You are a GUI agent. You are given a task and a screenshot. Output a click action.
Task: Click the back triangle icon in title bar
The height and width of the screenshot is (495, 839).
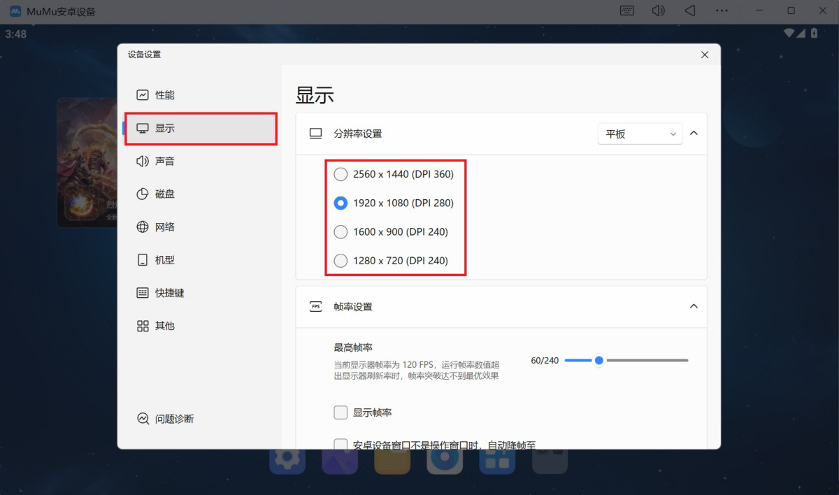690,10
